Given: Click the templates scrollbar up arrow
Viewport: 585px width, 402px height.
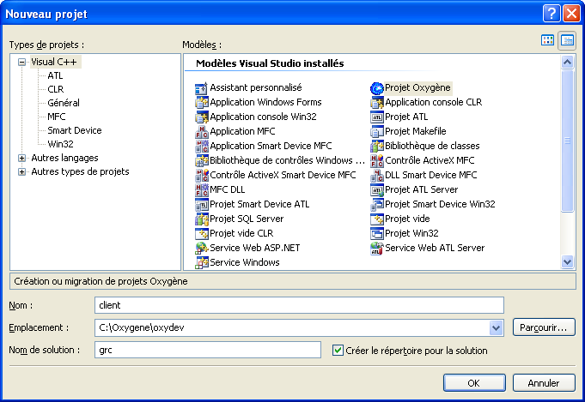Looking at the screenshot, I should [x=567, y=63].
